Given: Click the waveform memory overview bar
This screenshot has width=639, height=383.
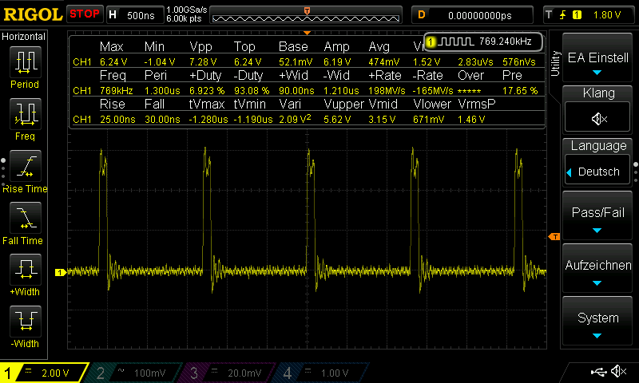Looking at the screenshot, I should 306,18.
